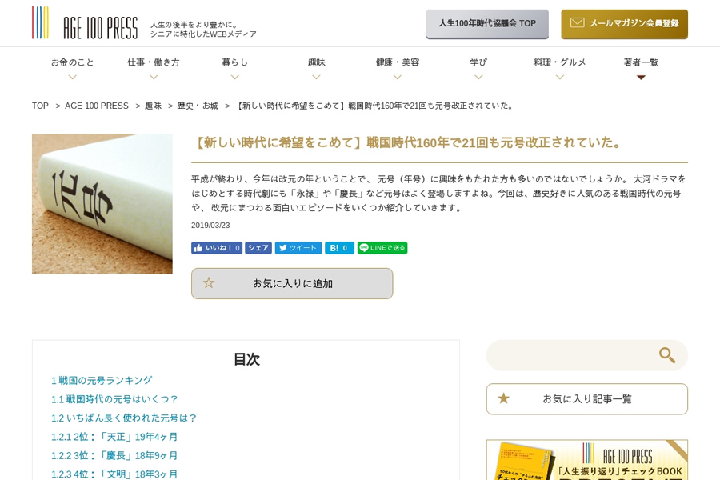
Task: Open the 著者一覧 navigation item
Action: pos(641,62)
